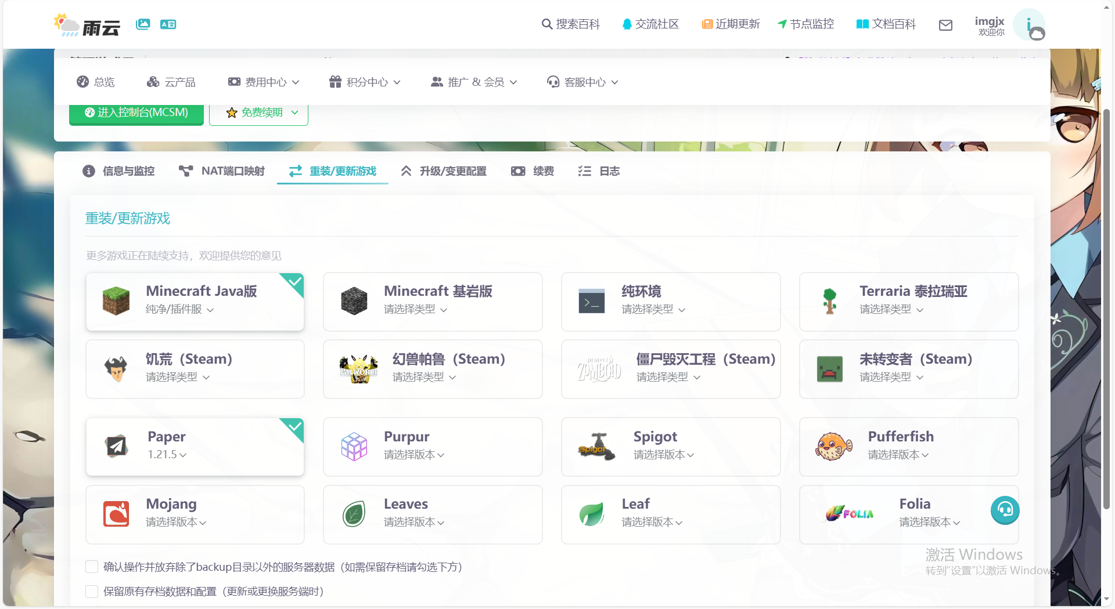Select the Mojang server core card

[x=195, y=514]
